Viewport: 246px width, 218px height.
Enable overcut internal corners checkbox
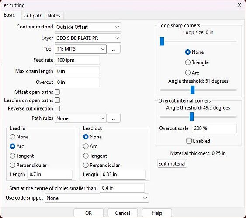pos(189,141)
